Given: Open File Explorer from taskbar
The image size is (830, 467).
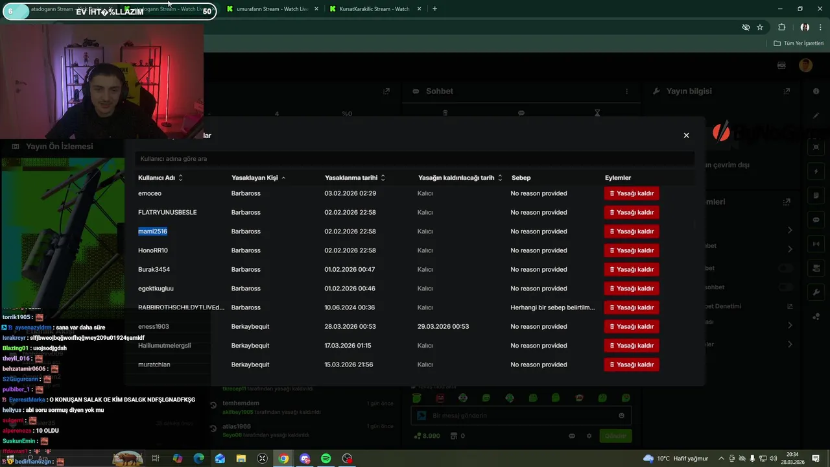Looking at the screenshot, I should pyautogui.click(x=241, y=459).
